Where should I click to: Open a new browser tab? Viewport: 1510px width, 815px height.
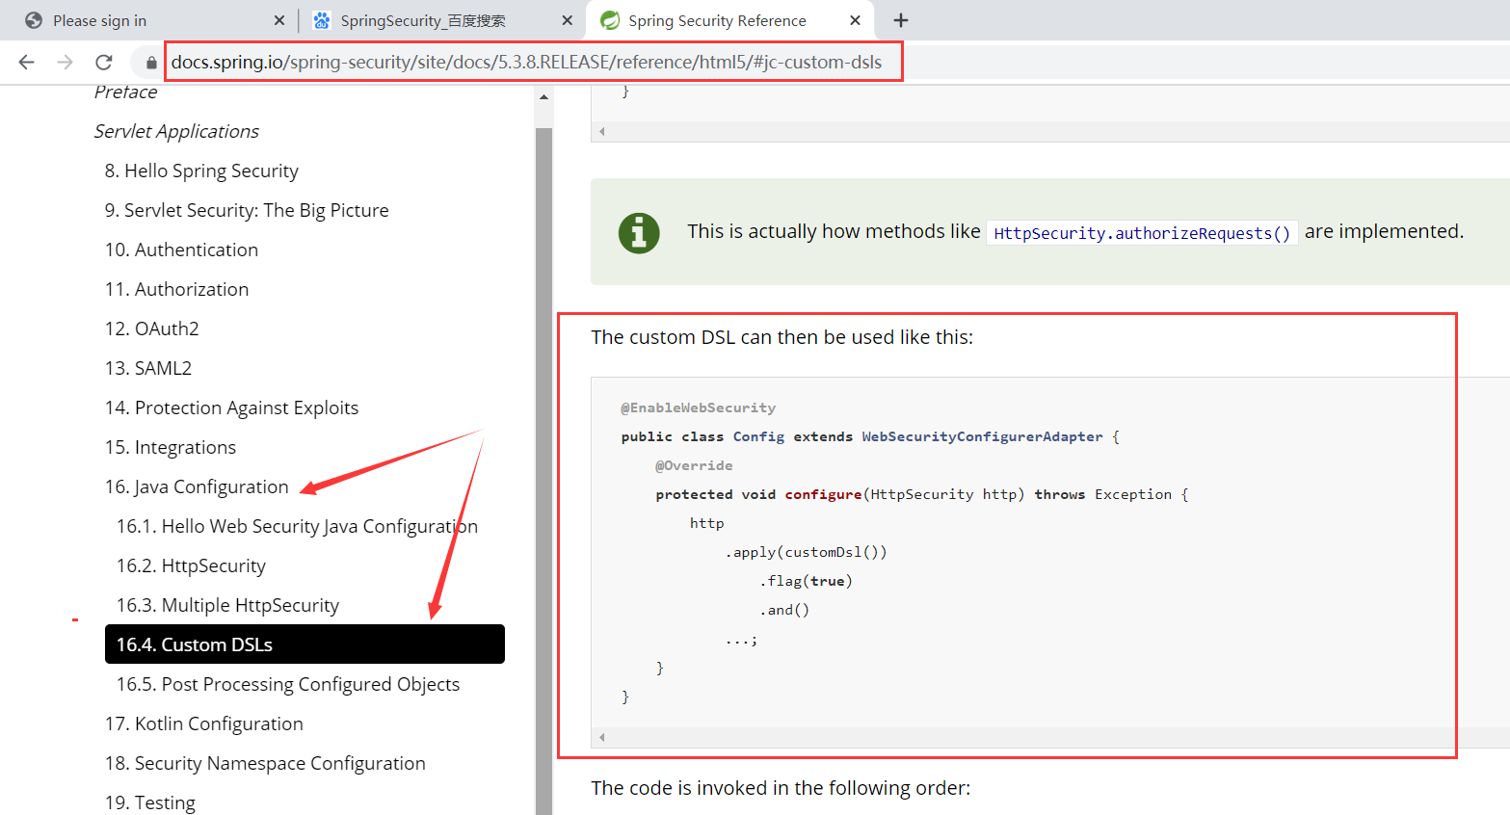pos(901,20)
